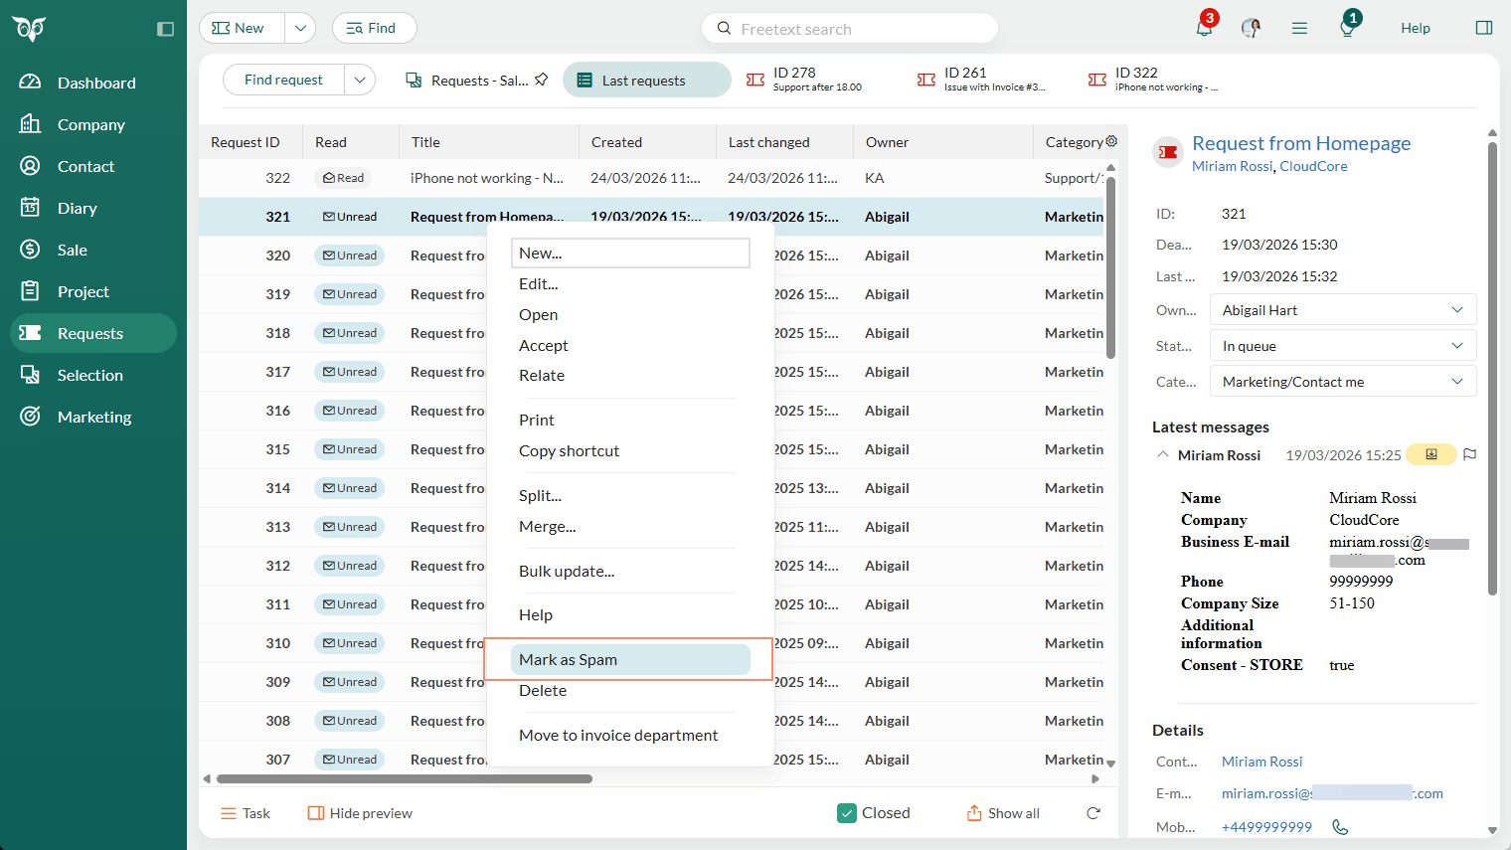Click the Show all button
Image resolution: width=1511 pixels, height=850 pixels.
[1003, 813]
